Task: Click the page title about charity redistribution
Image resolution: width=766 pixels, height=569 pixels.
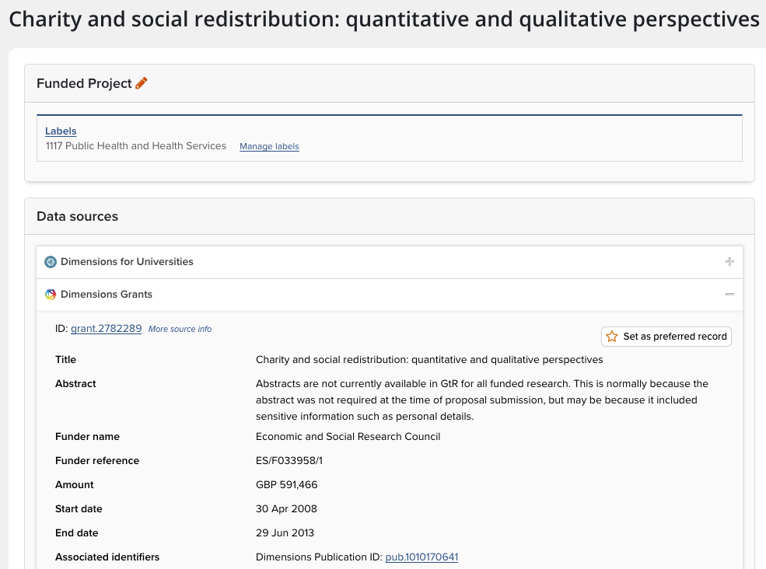Action: [x=384, y=19]
